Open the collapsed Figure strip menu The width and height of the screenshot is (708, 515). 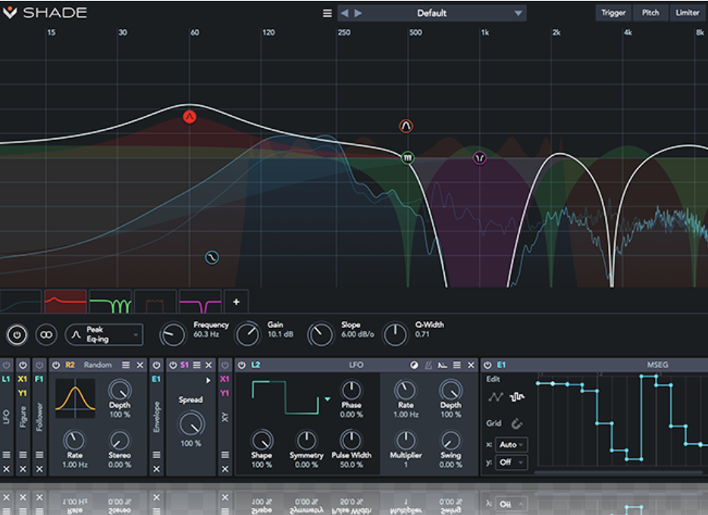[x=23, y=454]
